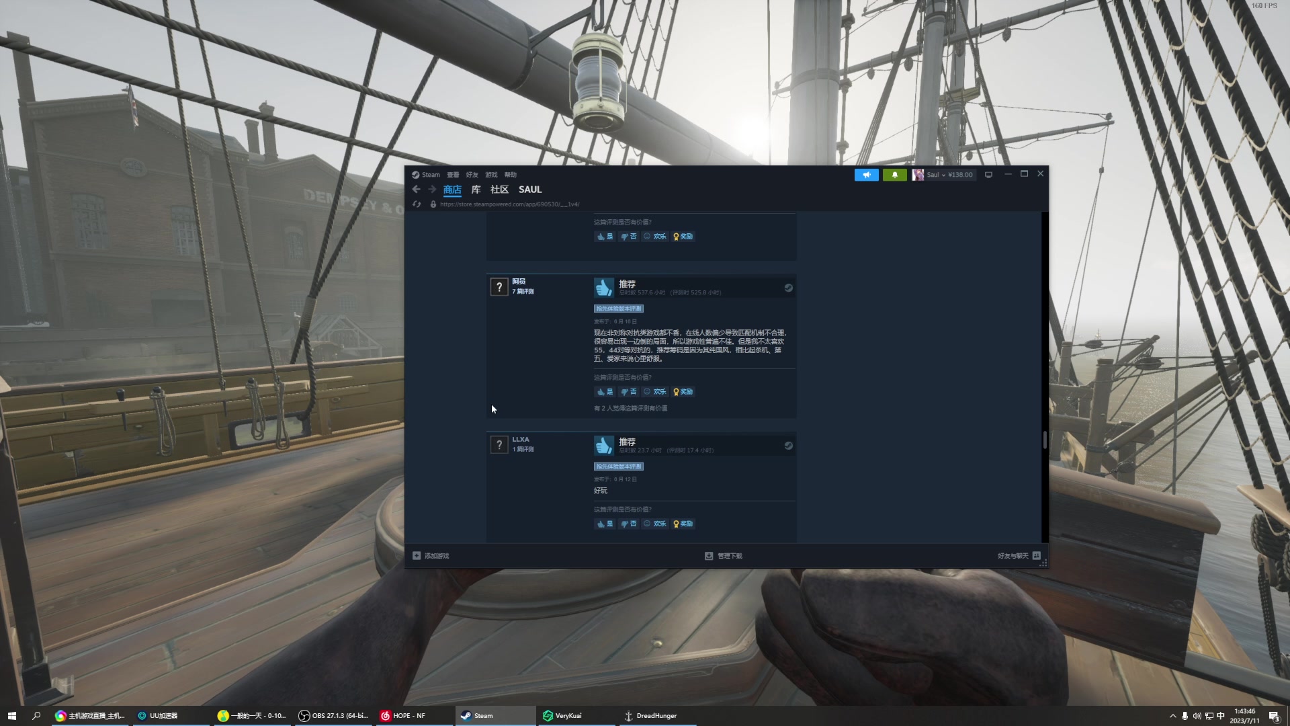Screen dimensions: 1290x726
Task: Switch to VeryKuai in the taskbar
Action: coord(576,716)
